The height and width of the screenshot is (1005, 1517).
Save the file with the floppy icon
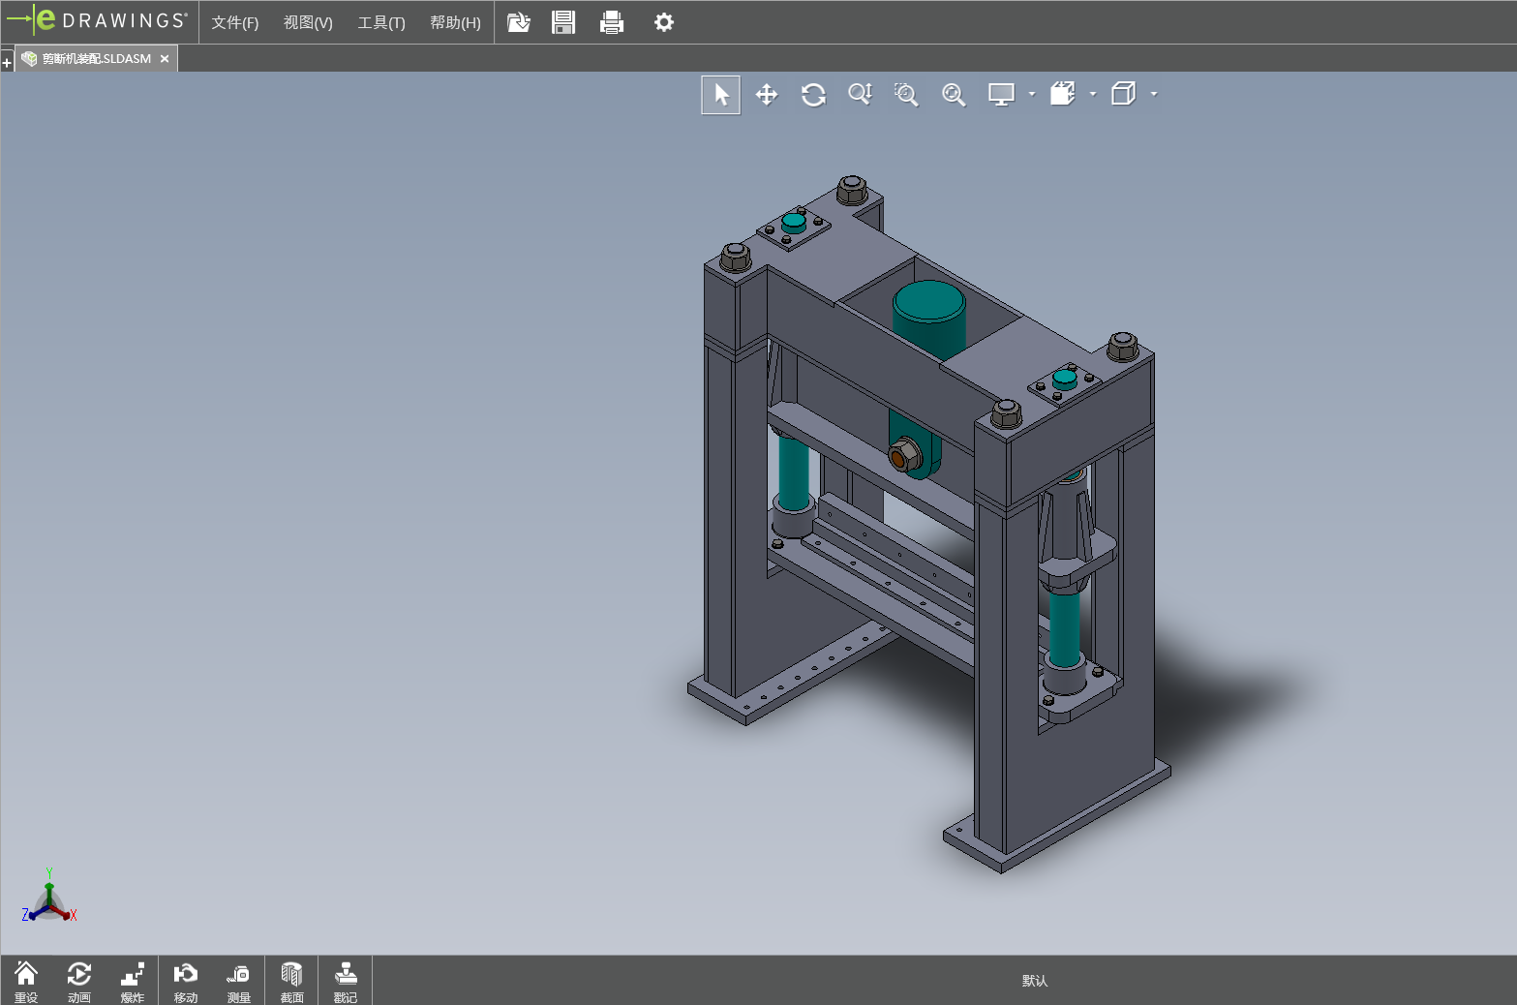[x=563, y=22]
